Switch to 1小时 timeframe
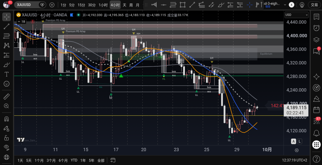 tap(103, 5)
